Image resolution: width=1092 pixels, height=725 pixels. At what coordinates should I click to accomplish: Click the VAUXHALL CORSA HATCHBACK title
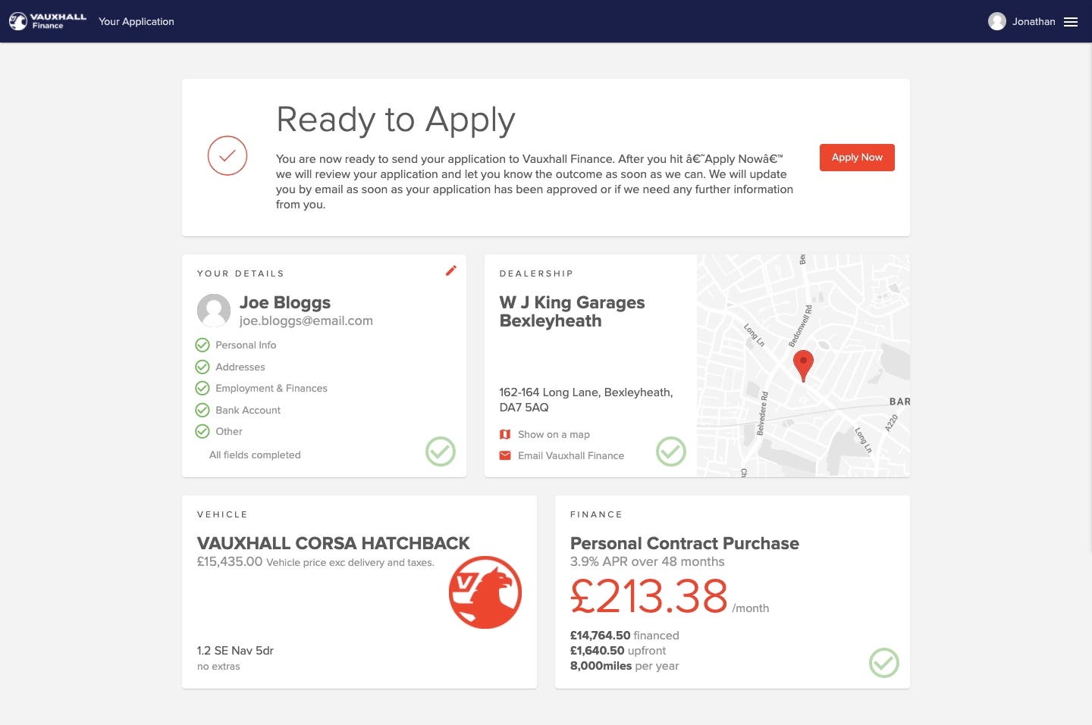tap(334, 544)
